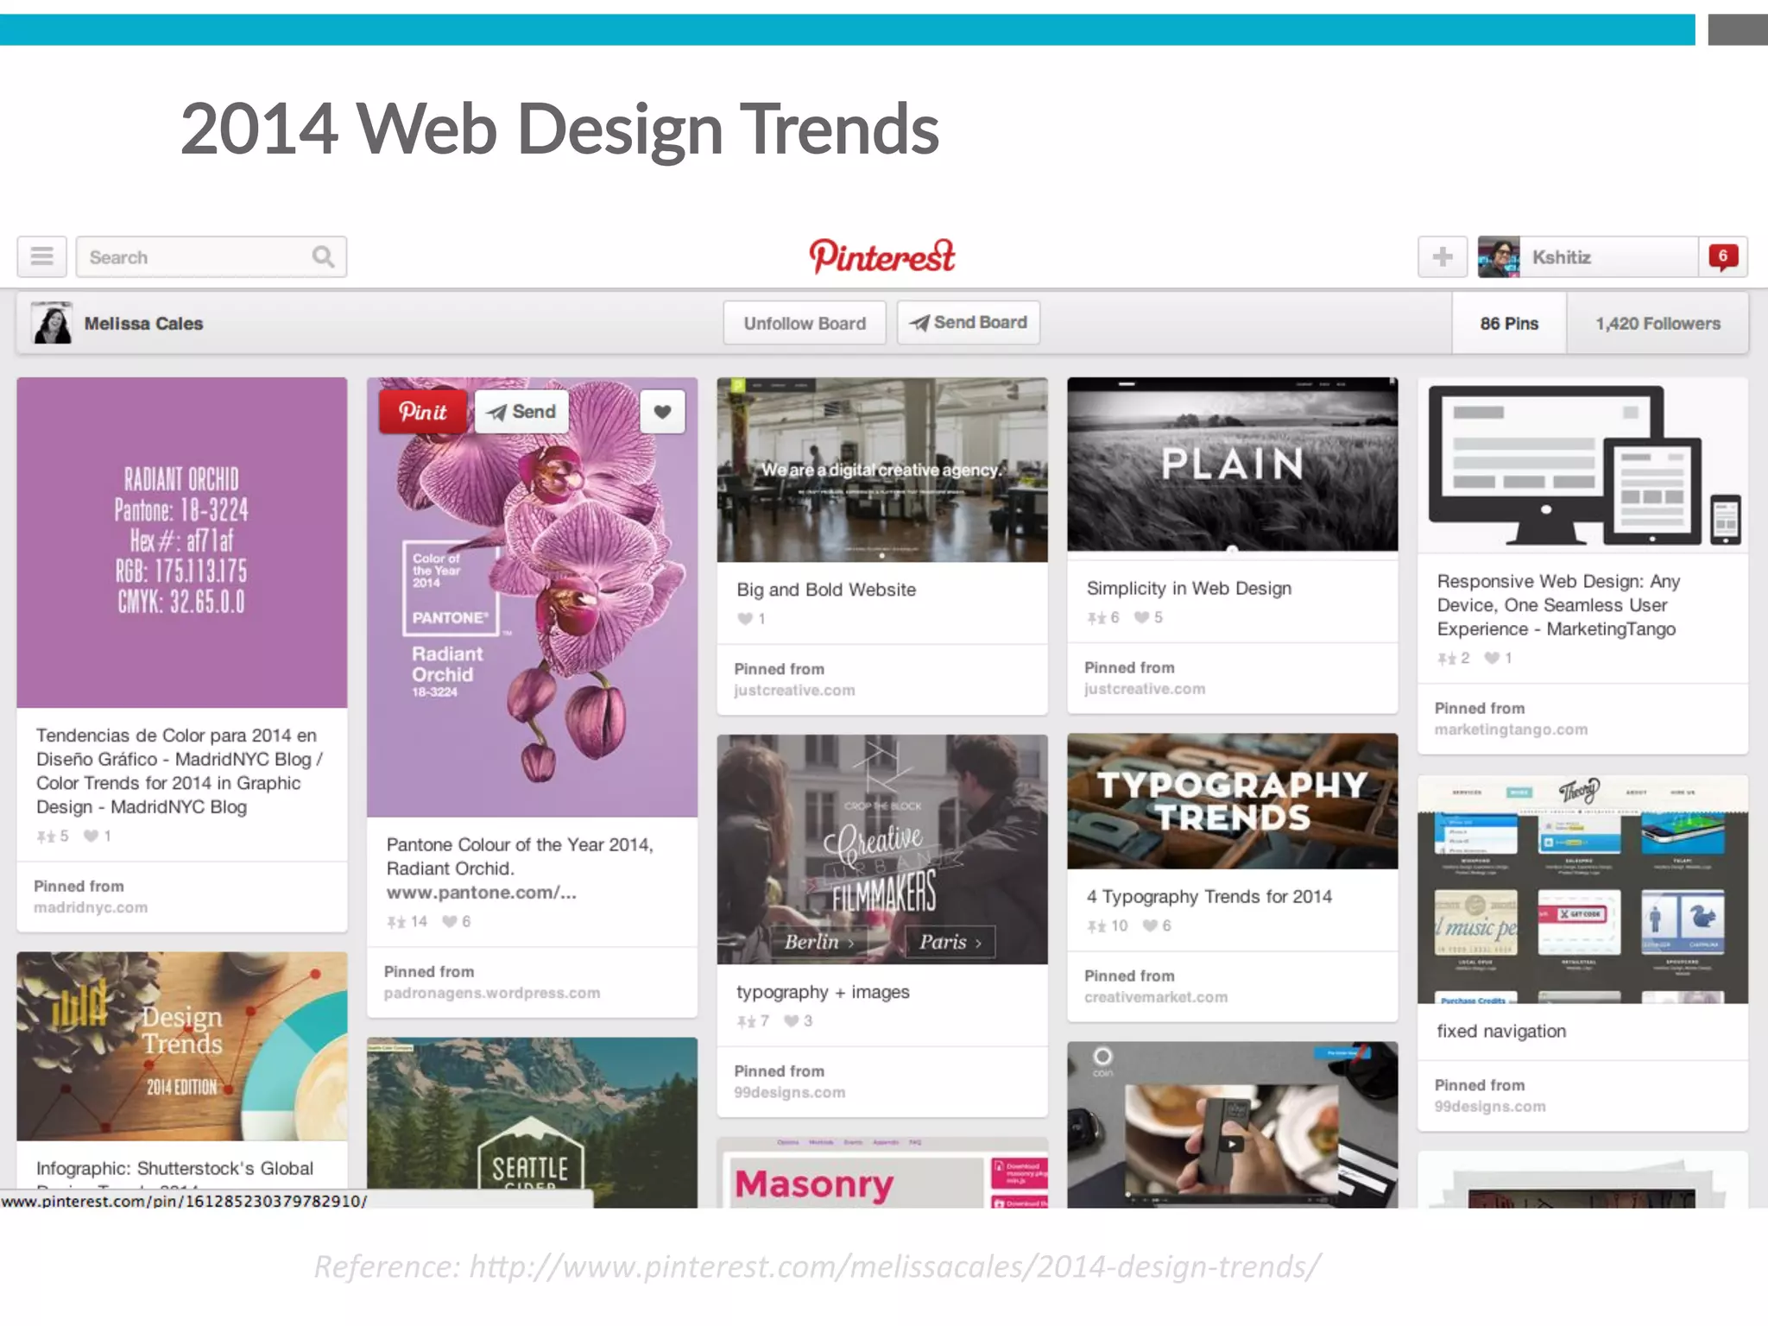Open the Melissa Cales avatar

pos(52,323)
